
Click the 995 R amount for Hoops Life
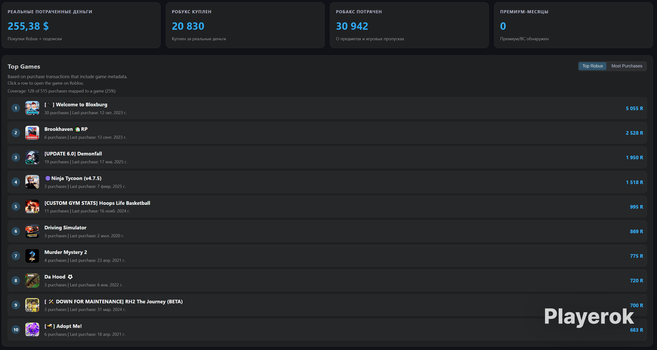(x=636, y=207)
